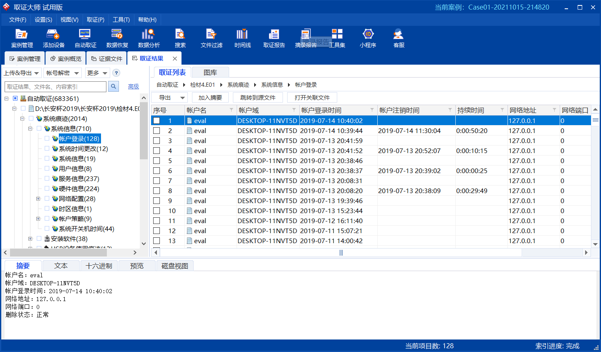Click the filter icon on the 帐户登录时间 column
This screenshot has height=352, width=601.
click(372, 110)
